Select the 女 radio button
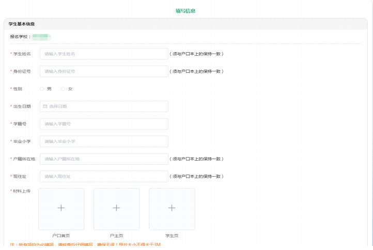The width and height of the screenshot is (373, 250). pos(63,89)
